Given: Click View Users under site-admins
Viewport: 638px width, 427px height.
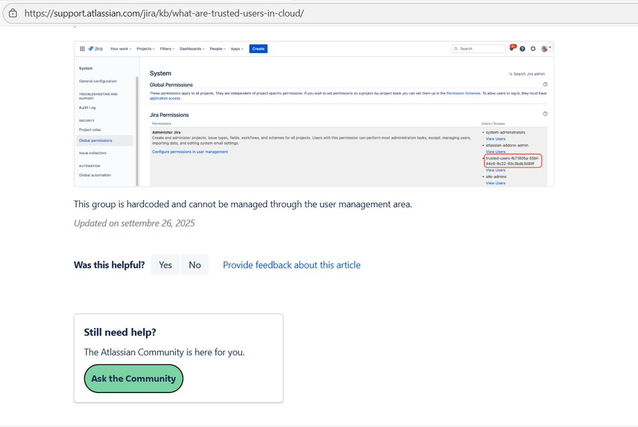Looking at the screenshot, I should click(x=496, y=183).
